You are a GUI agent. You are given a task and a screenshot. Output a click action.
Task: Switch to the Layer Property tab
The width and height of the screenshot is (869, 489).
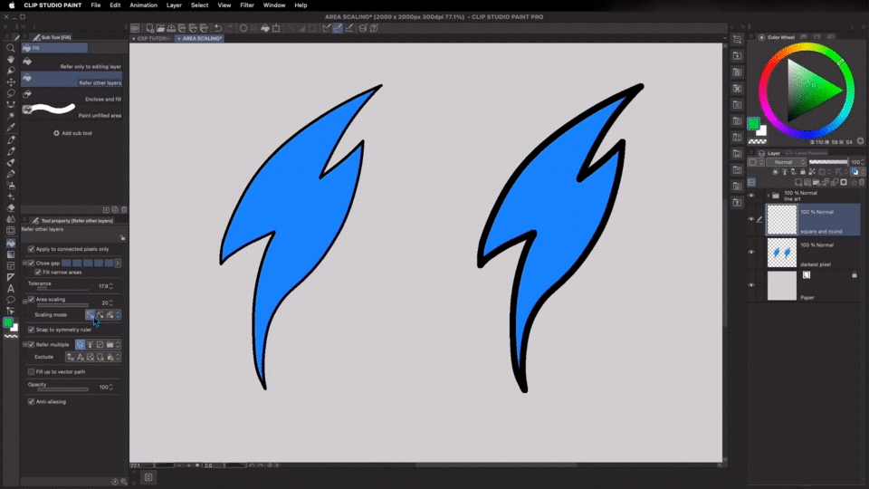click(807, 153)
